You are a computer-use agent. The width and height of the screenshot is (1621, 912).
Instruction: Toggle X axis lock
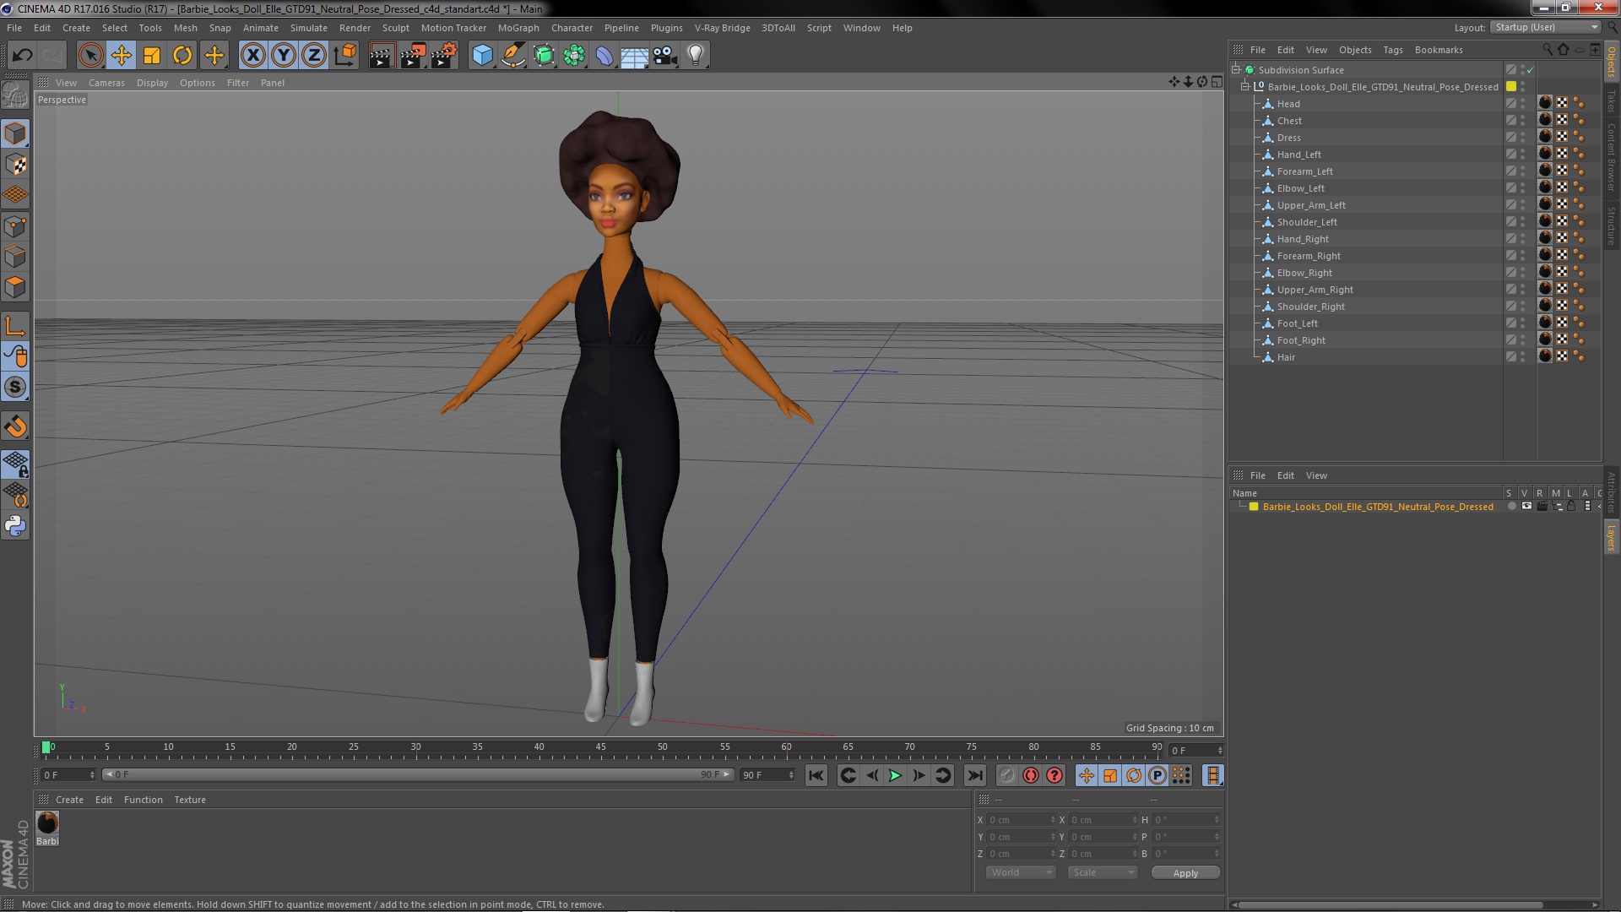coord(252,56)
